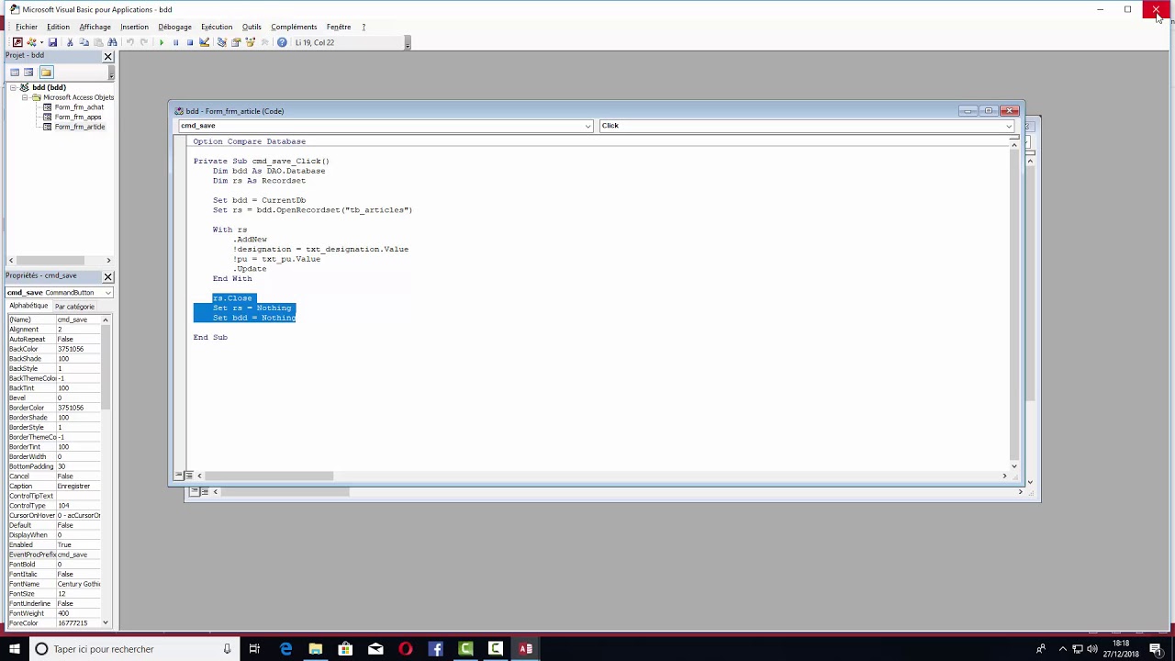The width and height of the screenshot is (1175, 661).
Task: Click the View Code icon in Project panel
Action: tap(14, 73)
